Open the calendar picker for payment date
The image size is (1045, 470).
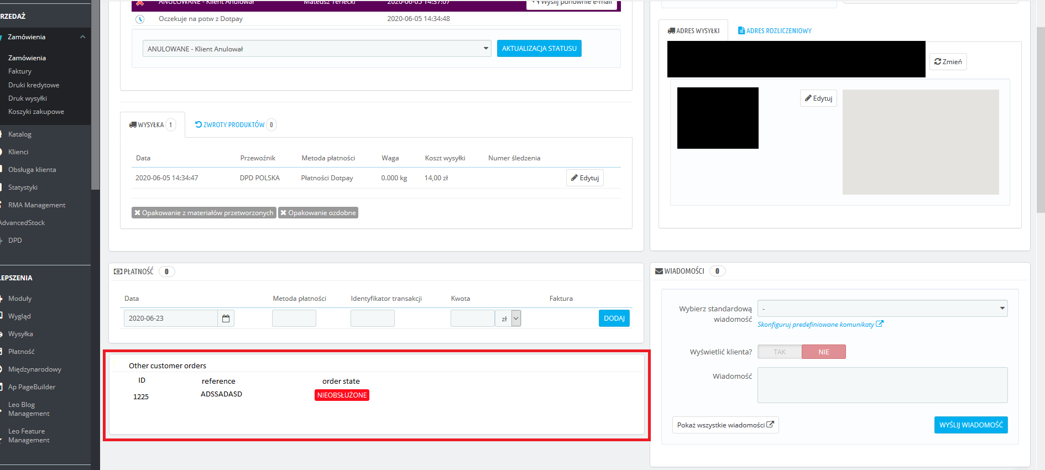coord(226,318)
